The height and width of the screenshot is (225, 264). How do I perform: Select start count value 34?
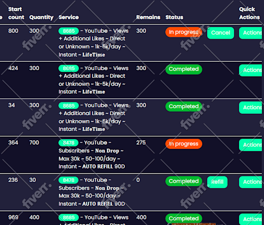[11, 105]
